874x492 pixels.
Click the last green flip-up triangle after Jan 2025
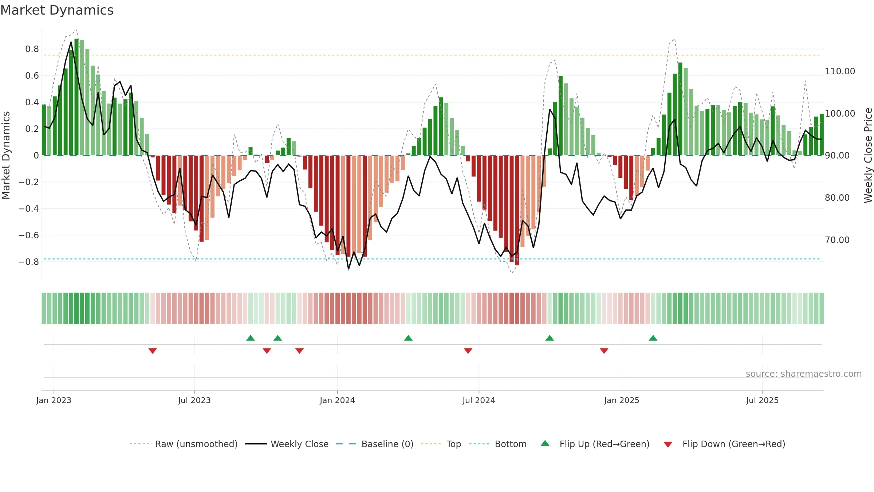pos(653,338)
